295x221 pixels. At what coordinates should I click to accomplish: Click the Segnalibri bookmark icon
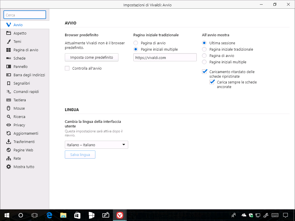pos(9,83)
